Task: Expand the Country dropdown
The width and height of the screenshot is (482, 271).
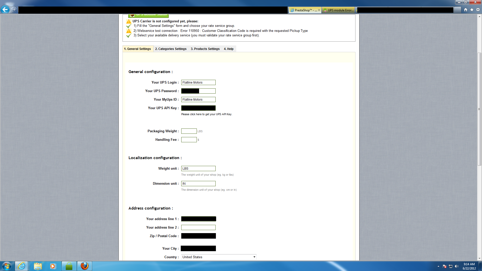Action: [254, 257]
